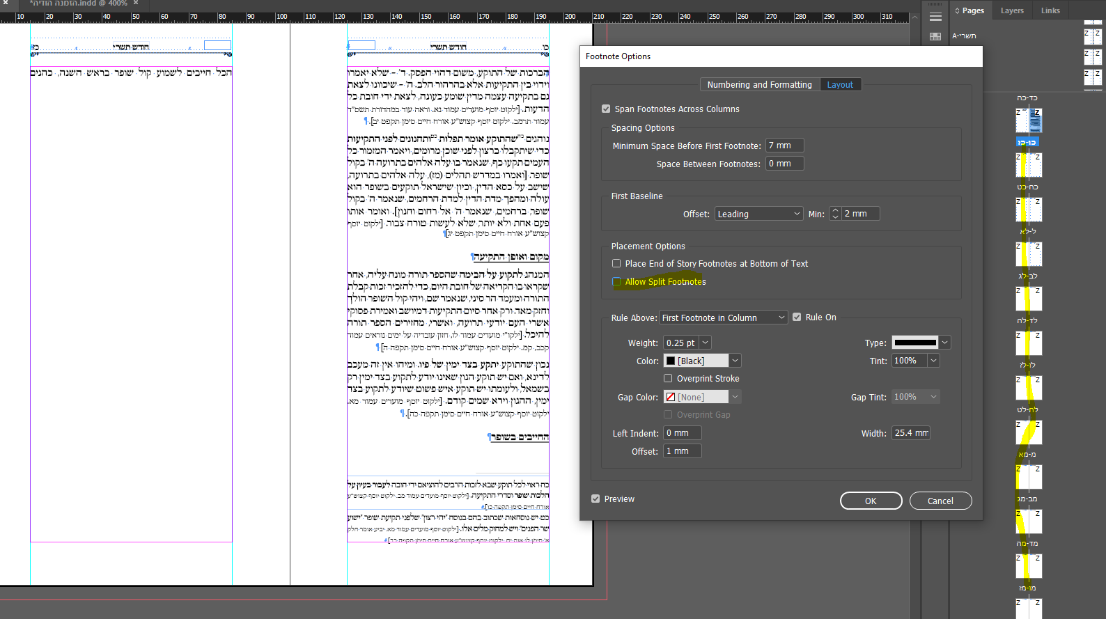Click the grid panel icon in dock
Image resolution: width=1106 pixels, height=619 pixels.
935,37
